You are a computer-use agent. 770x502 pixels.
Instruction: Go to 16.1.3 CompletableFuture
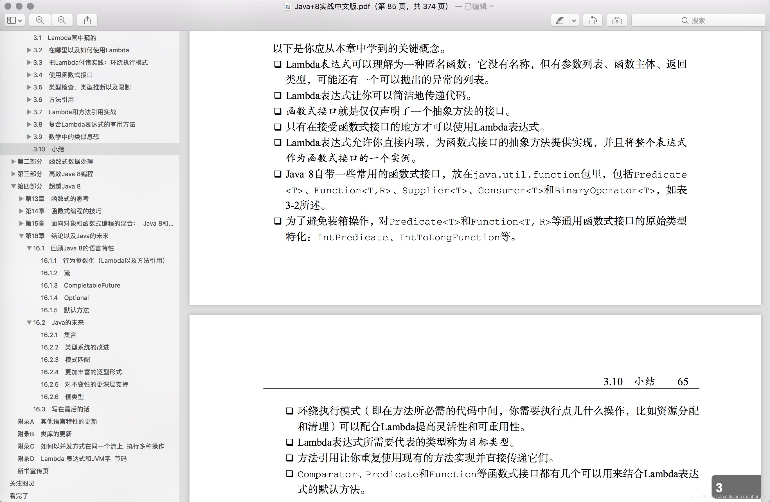(x=80, y=285)
